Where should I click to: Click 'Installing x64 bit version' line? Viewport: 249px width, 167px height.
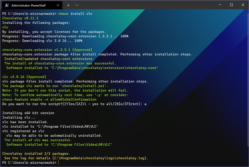click(28, 113)
